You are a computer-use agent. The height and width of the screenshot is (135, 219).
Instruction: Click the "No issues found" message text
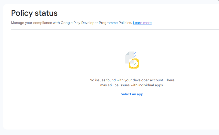coord(103,80)
